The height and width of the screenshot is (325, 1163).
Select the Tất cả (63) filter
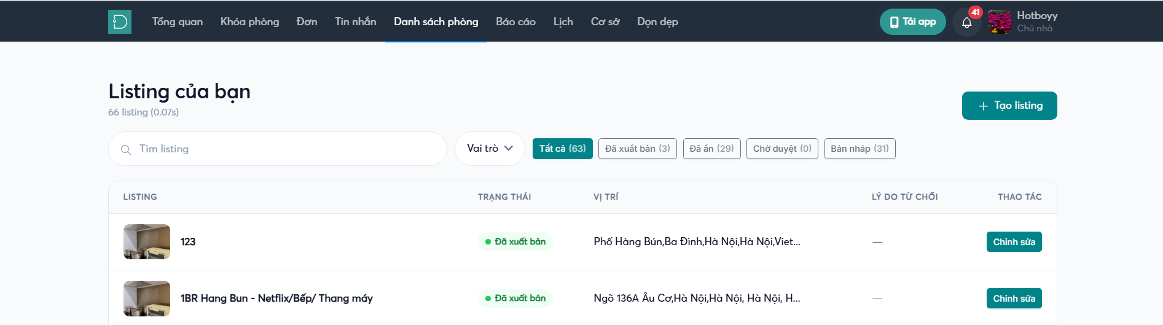click(563, 149)
